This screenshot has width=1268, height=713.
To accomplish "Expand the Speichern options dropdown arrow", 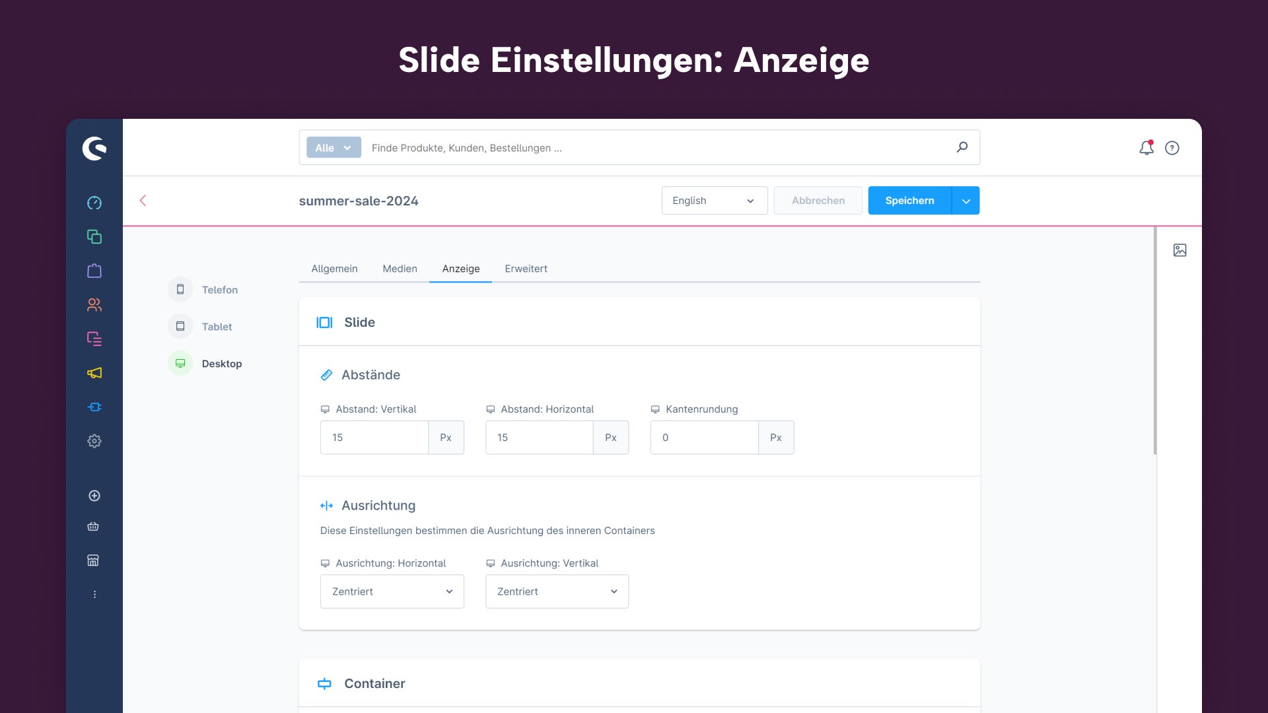I will click(966, 200).
